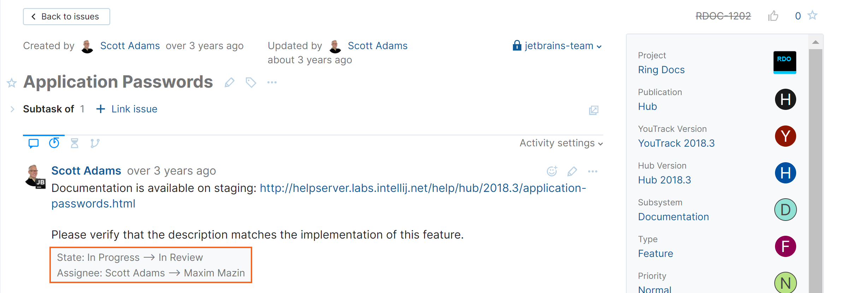846x293 pixels.
Task: View the VCS changes activity
Action: (x=95, y=143)
